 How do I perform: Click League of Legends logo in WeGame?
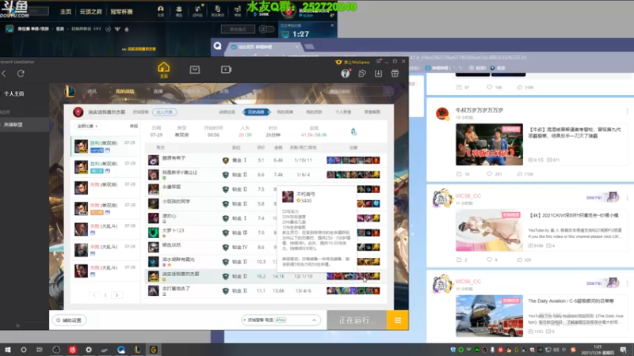[70, 91]
